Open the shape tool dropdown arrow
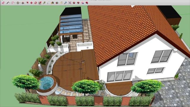This screenshot has width=190, height=107. [20, 3]
